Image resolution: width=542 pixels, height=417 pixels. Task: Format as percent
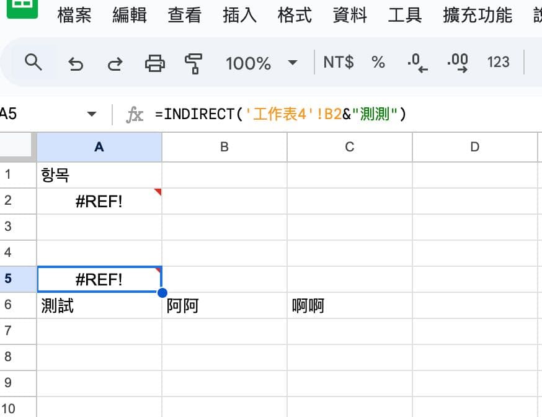click(378, 63)
